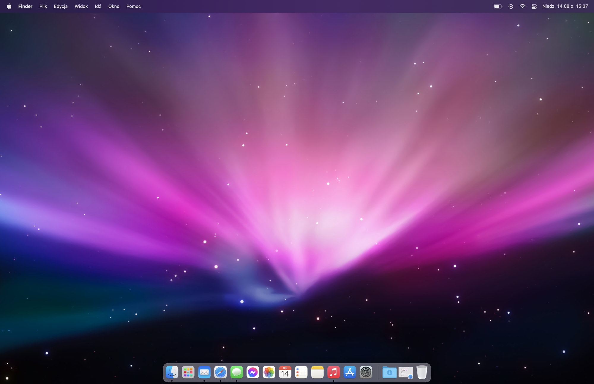Open the Okno menu

pos(114,6)
